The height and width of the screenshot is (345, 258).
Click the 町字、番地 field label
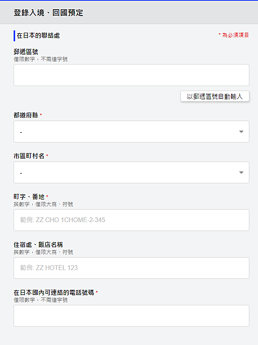[x=29, y=197]
